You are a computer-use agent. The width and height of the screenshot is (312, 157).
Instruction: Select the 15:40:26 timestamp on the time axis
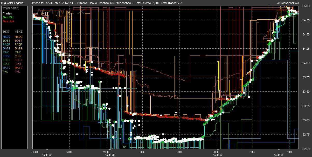[110, 155]
